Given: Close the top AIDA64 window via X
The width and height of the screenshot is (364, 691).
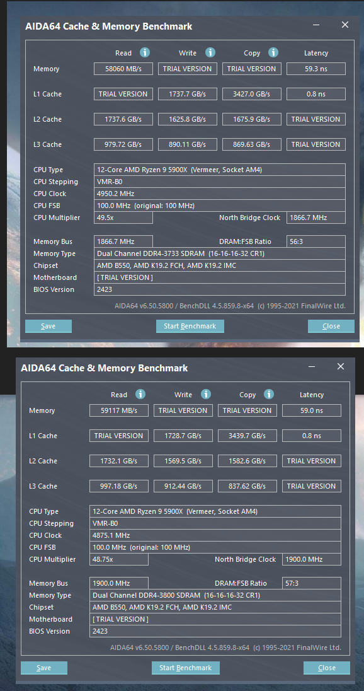Looking at the screenshot, I should point(345,25).
